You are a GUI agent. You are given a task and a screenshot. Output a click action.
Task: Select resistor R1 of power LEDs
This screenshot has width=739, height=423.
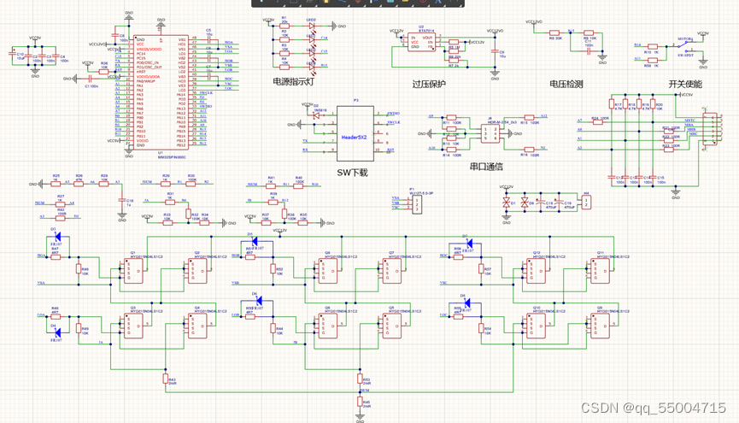click(x=284, y=26)
